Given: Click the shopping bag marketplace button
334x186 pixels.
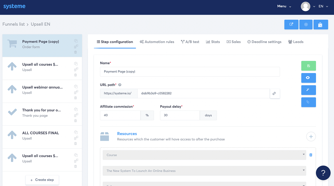Looking at the screenshot, I should [x=321, y=24].
